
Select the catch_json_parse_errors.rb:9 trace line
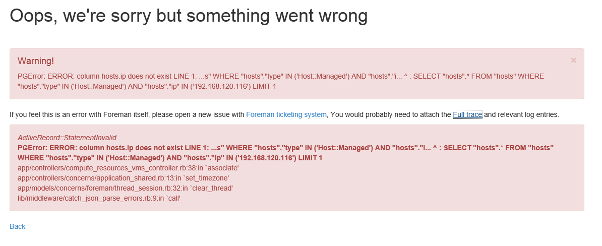99,199
